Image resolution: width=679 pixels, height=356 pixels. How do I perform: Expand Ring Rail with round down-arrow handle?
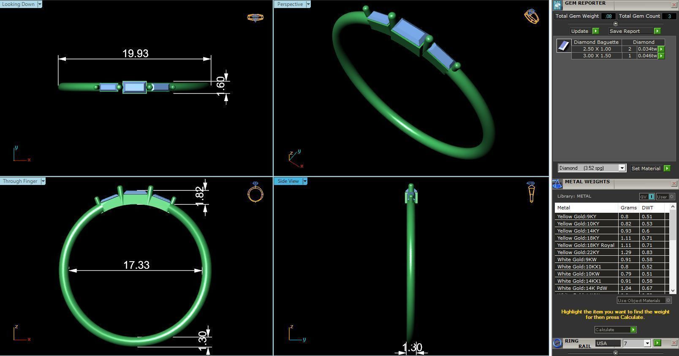615,353
